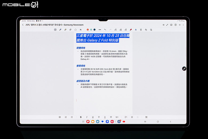Add attachment with the plus icon
This screenshot has height=139, width=208.
coord(180,25)
